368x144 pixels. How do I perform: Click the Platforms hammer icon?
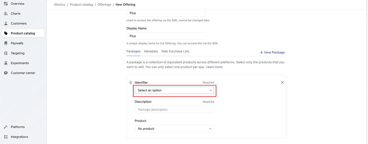6,127
